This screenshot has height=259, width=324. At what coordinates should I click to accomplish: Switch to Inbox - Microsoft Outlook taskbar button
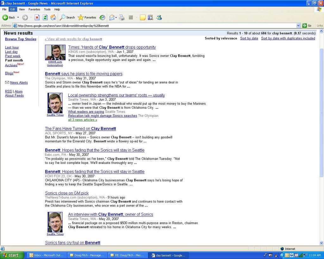pos(46,255)
